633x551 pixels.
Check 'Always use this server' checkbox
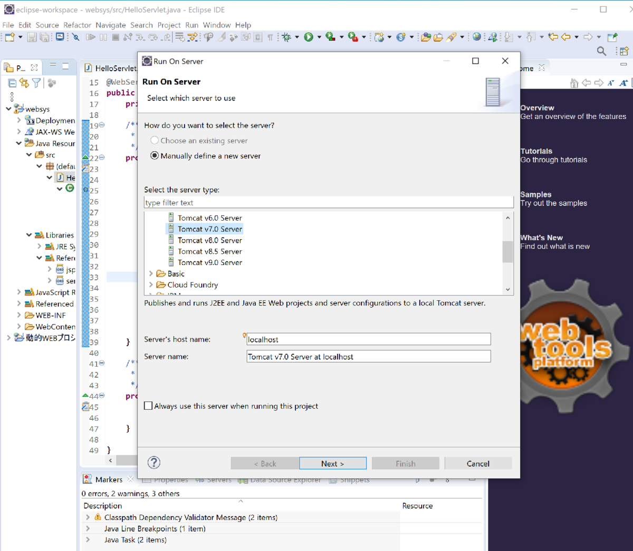[x=148, y=406]
